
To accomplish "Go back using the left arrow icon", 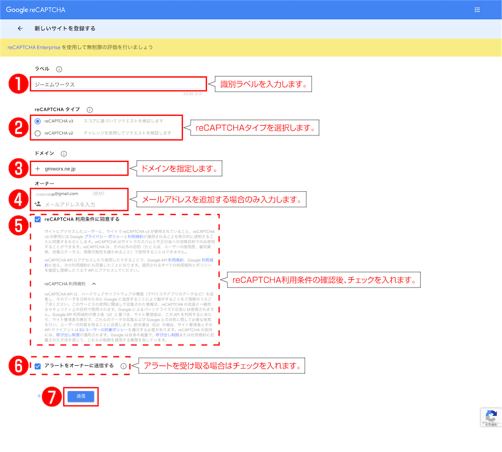I will pos(20,28).
